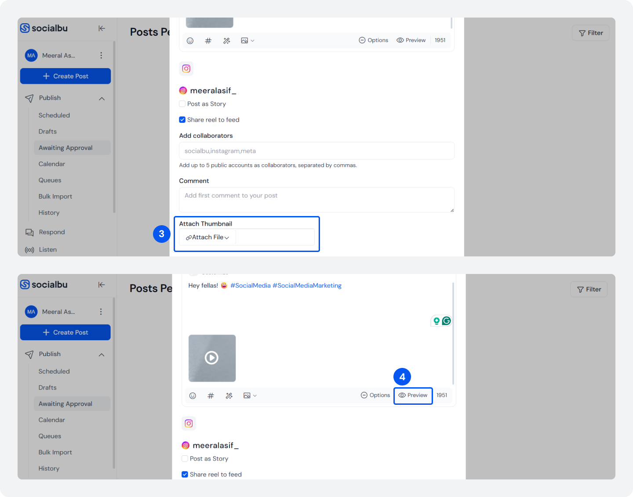This screenshot has height=497, width=633.
Task: Click green Grammarly G icon in editor
Action: pos(447,321)
